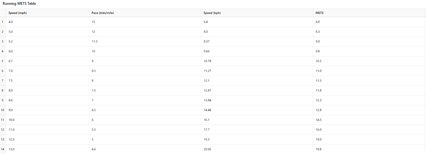
Task: Click the METS cell showing 16.0
Action: (369, 130)
